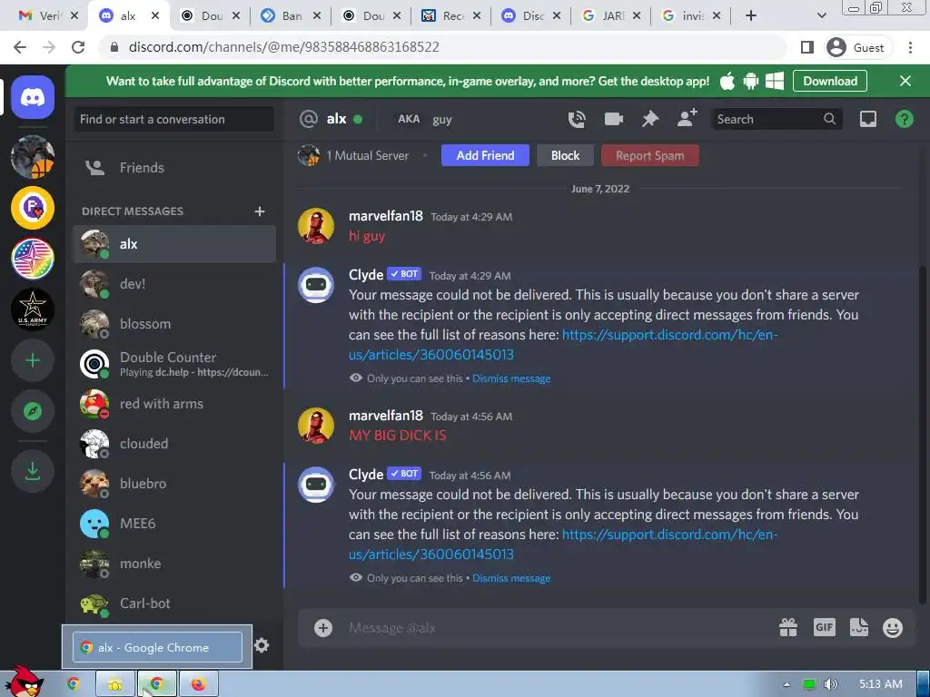Open DM with dev!

click(174, 284)
